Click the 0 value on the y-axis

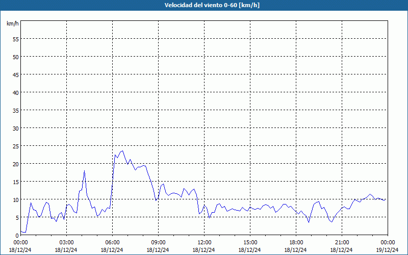(x=17, y=235)
